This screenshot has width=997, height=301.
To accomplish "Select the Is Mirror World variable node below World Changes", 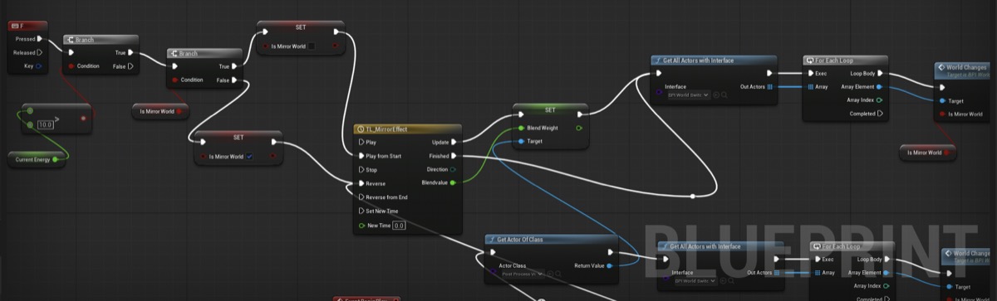I will click(928, 153).
